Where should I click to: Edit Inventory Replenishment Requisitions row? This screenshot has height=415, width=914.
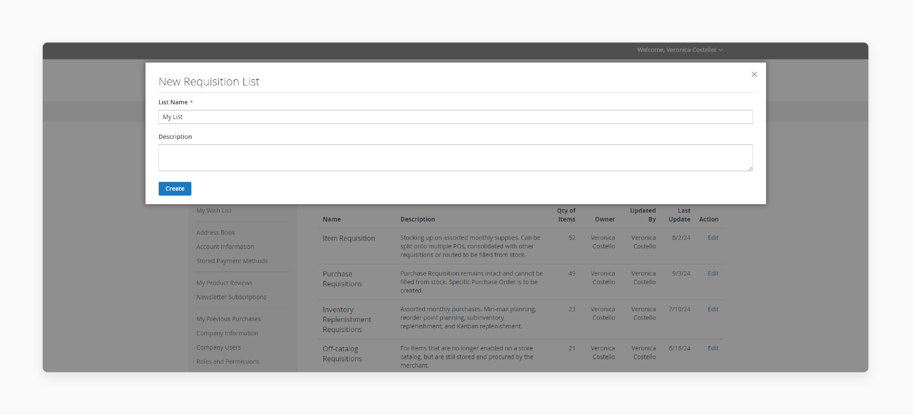pyautogui.click(x=713, y=309)
